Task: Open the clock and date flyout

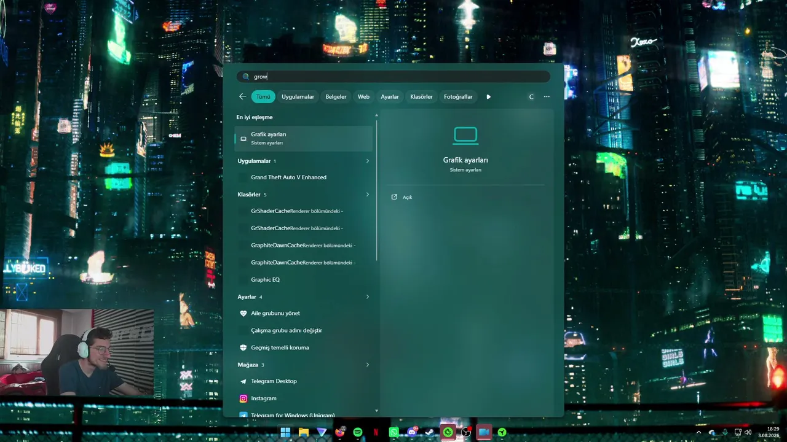Action: 769,432
